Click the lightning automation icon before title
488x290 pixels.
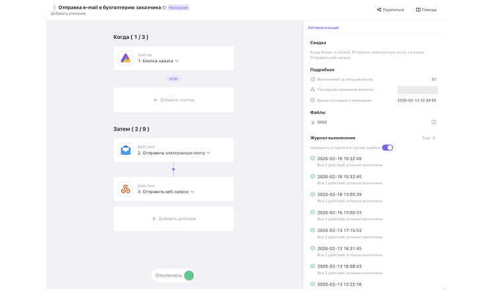[x=54, y=7]
